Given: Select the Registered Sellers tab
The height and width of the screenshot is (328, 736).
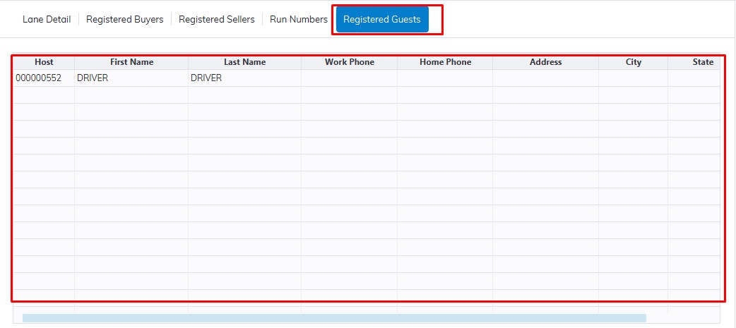Looking at the screenshot, I should coord(216,20).
